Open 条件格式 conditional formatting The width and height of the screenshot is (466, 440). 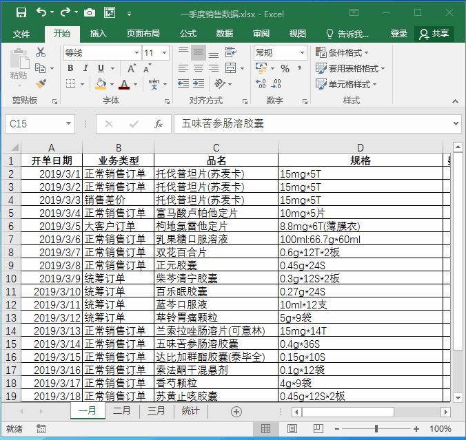coord(342,52)
